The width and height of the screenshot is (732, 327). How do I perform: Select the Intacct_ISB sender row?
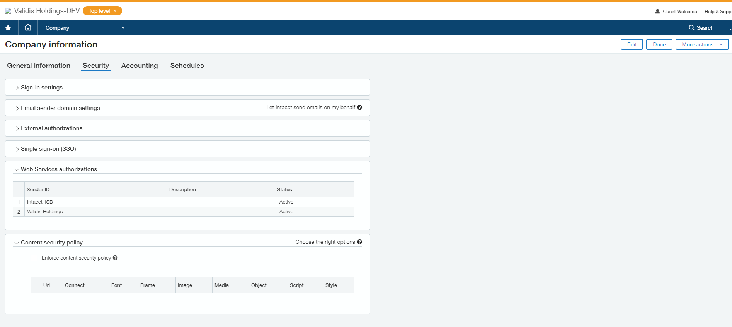[184, 202]
